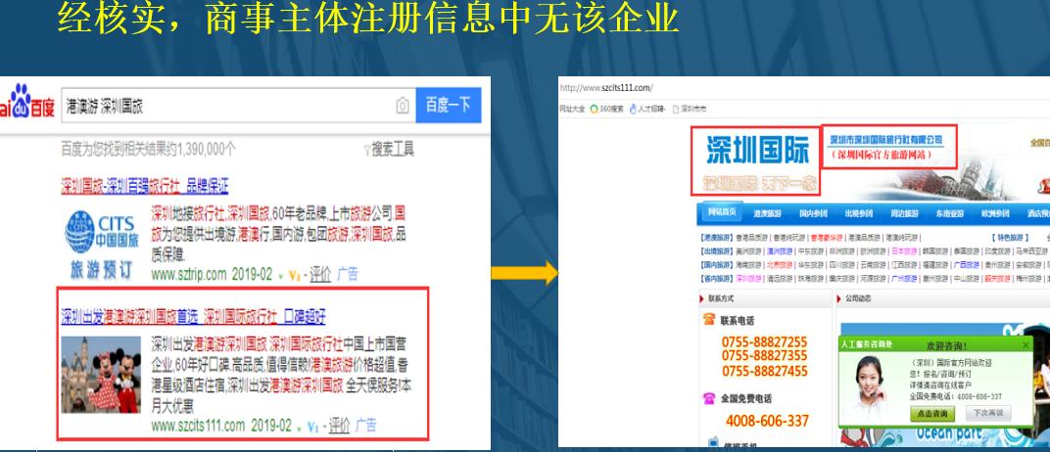
Task: Click the 人工服务咨询处 popup title
Action: [x=867, y=344]
